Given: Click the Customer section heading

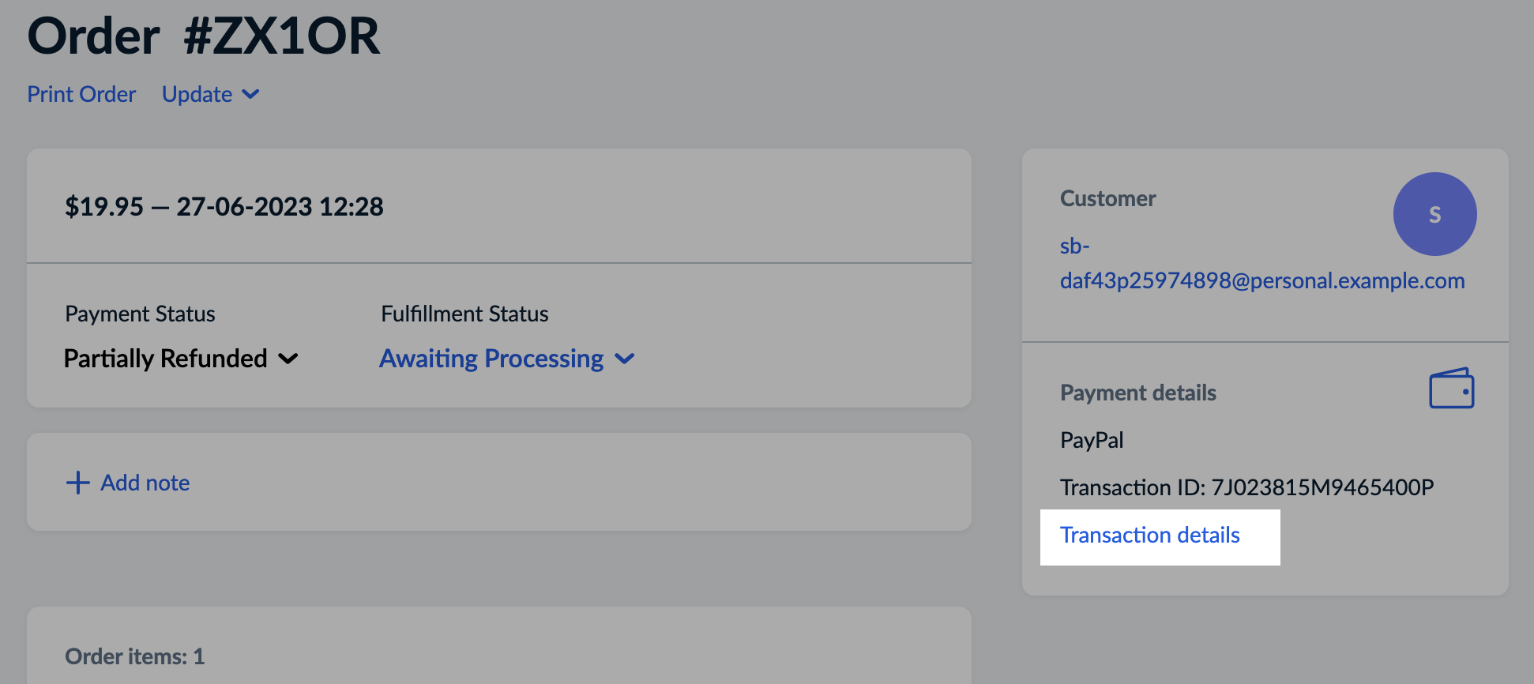Looking at the screenshot, I should click(1107, 198).
